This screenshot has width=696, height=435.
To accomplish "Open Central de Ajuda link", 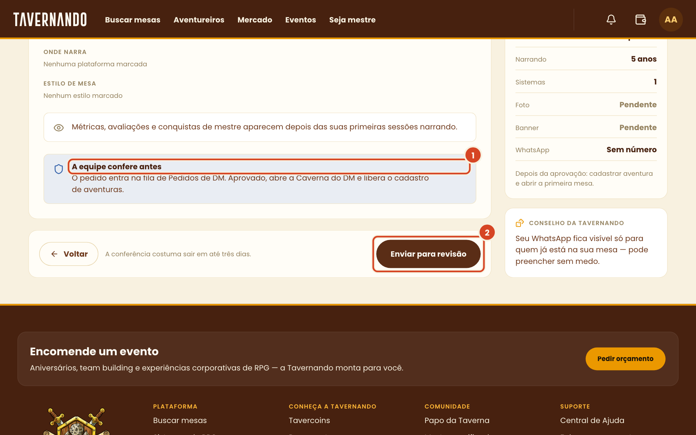I will (x=592, y=420).
